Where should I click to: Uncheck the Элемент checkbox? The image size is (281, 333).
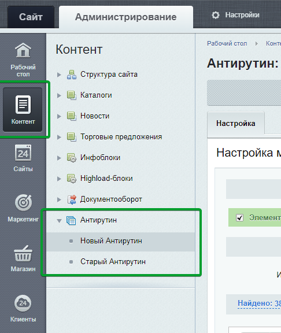coord(239,218)
